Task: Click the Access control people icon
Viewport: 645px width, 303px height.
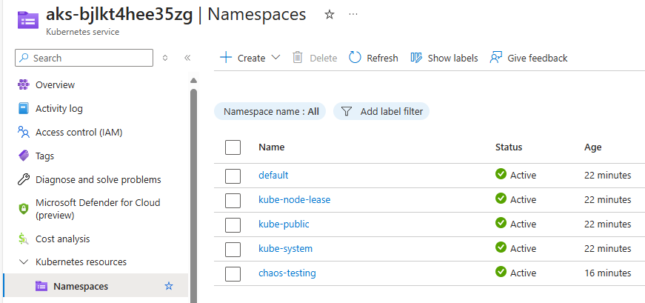Action: [24, 132]
